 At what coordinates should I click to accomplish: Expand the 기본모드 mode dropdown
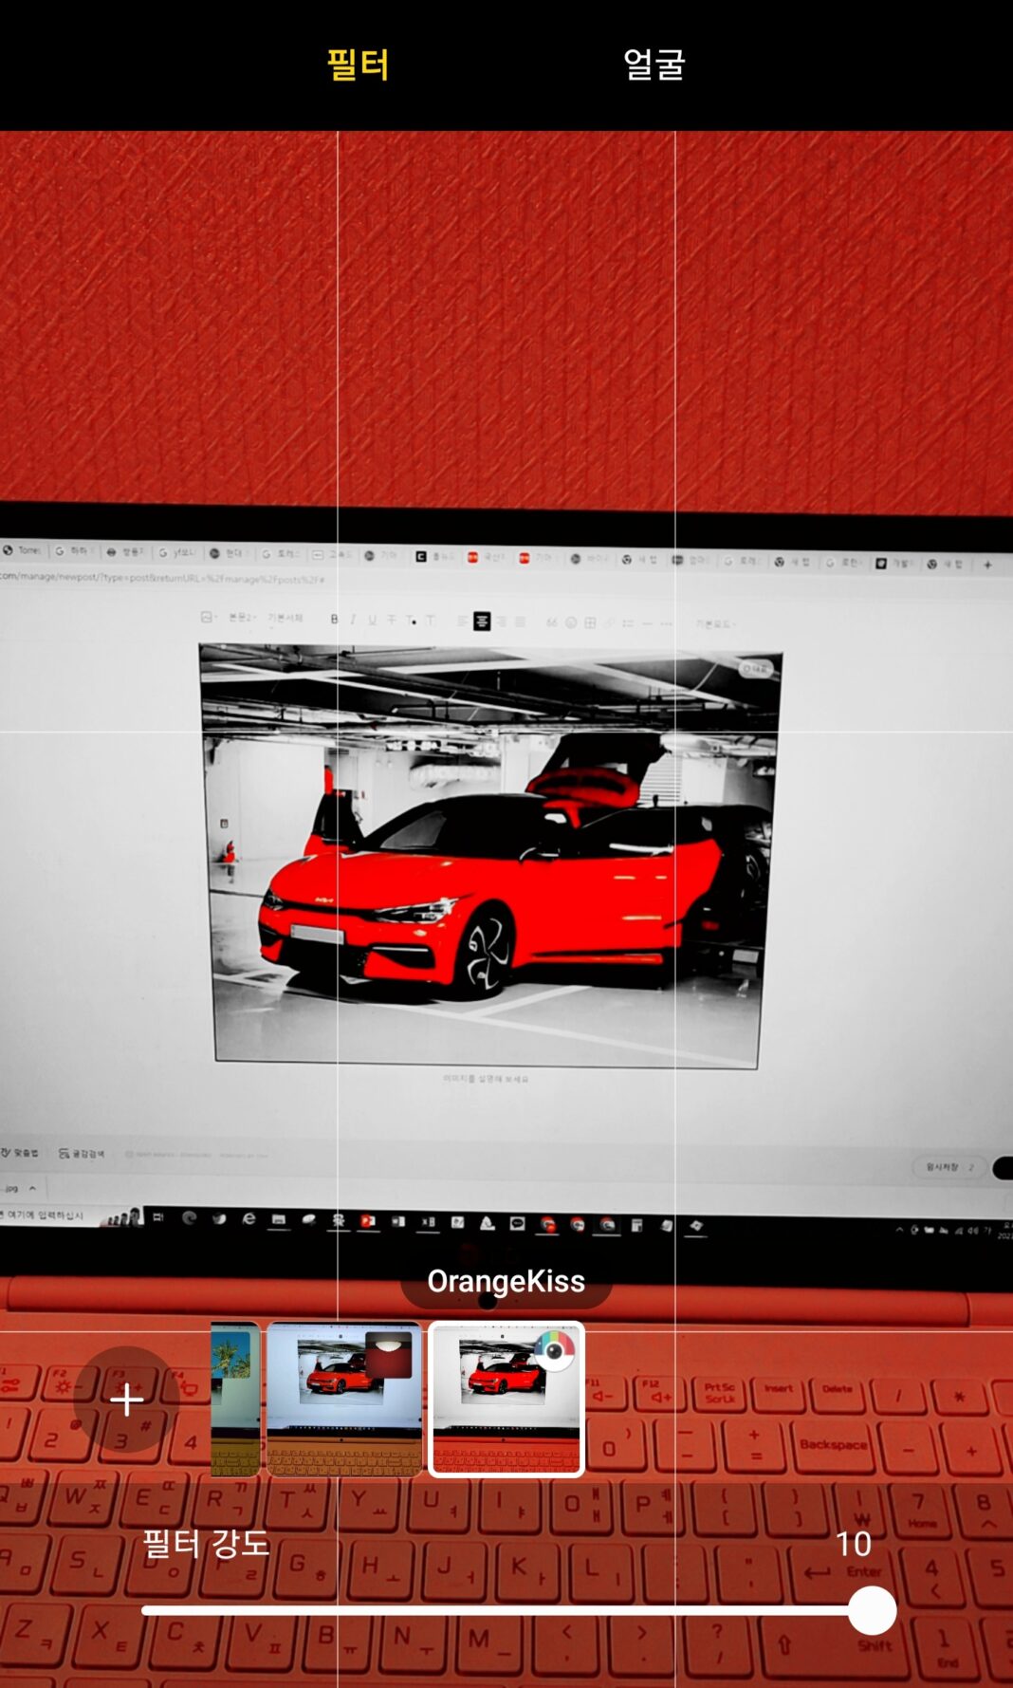tap(715, 623)
